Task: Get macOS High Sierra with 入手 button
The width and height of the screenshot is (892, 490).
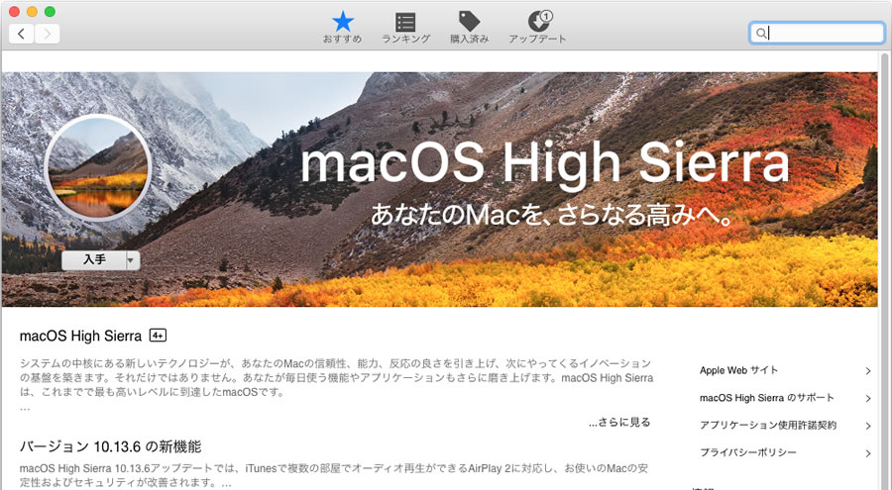Action: coord(94,260)
